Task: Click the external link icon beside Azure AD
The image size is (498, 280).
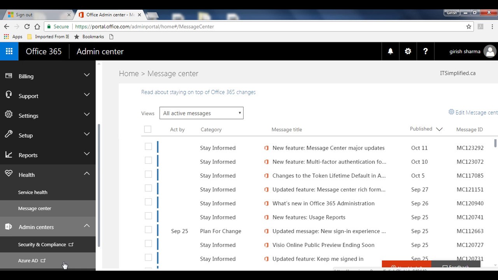Action: [x=43, y=261]
